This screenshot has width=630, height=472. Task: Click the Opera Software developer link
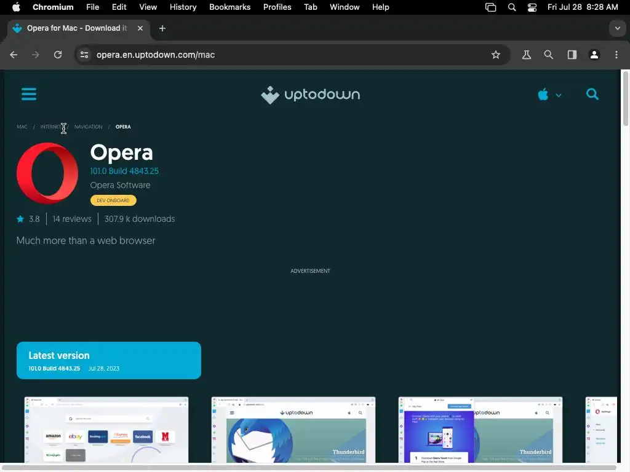coord(120,185)
